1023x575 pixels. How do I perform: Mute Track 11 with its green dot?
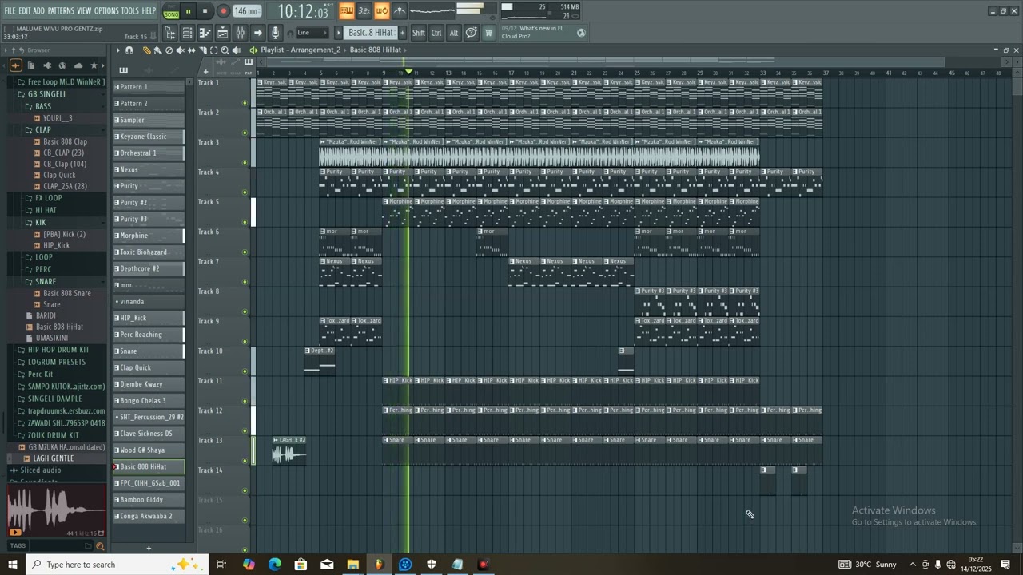coord(245,402)
